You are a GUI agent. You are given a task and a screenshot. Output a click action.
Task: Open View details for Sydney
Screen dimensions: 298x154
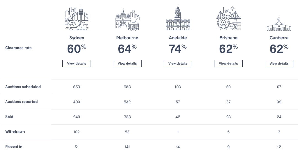(76, 64)
